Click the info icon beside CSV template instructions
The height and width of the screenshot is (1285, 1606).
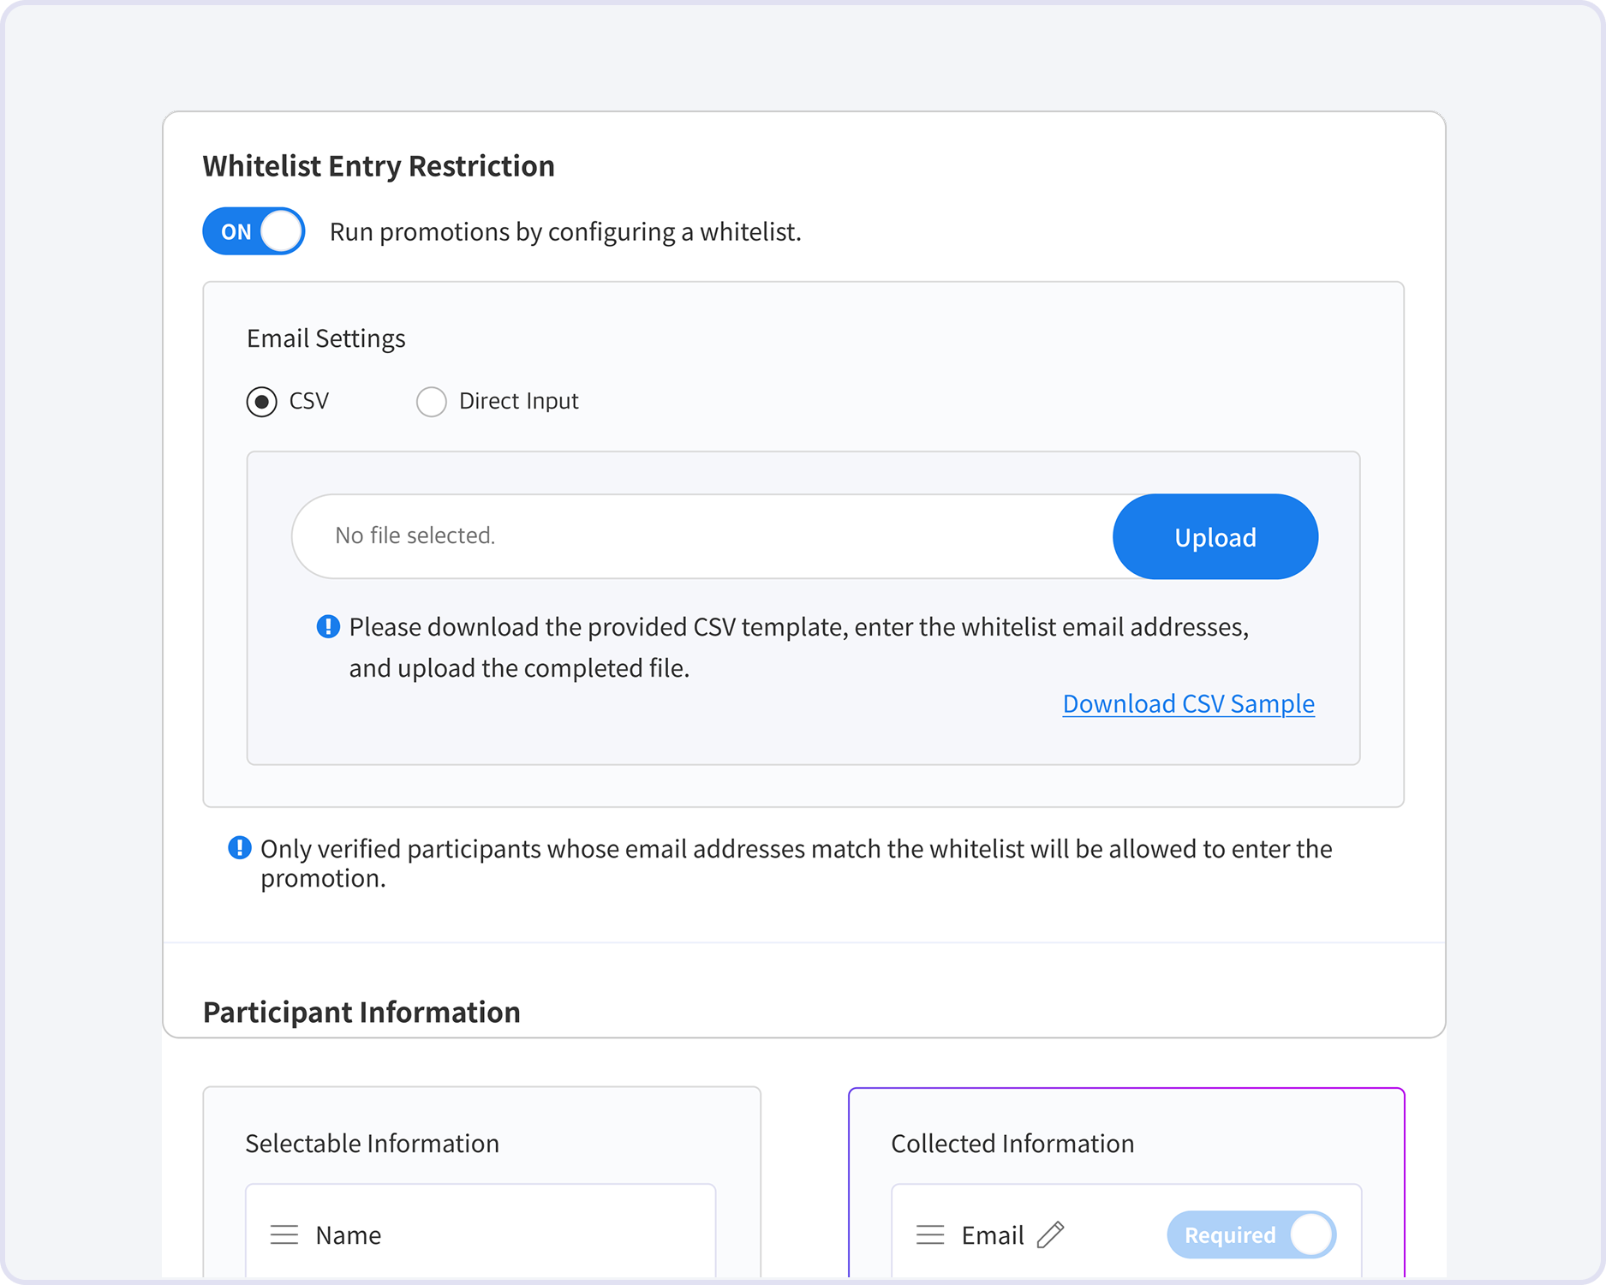pyautogui.click(x=328, y=627)
